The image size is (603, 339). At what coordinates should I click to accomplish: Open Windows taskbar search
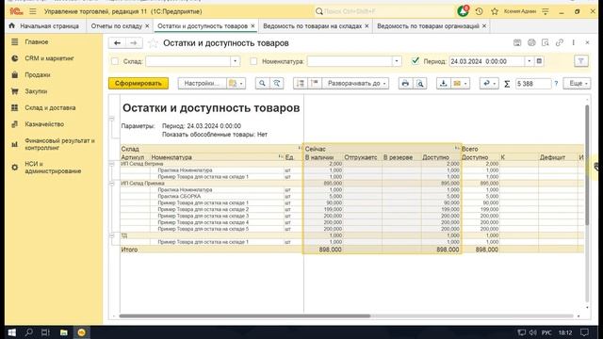tap(29, 332)
